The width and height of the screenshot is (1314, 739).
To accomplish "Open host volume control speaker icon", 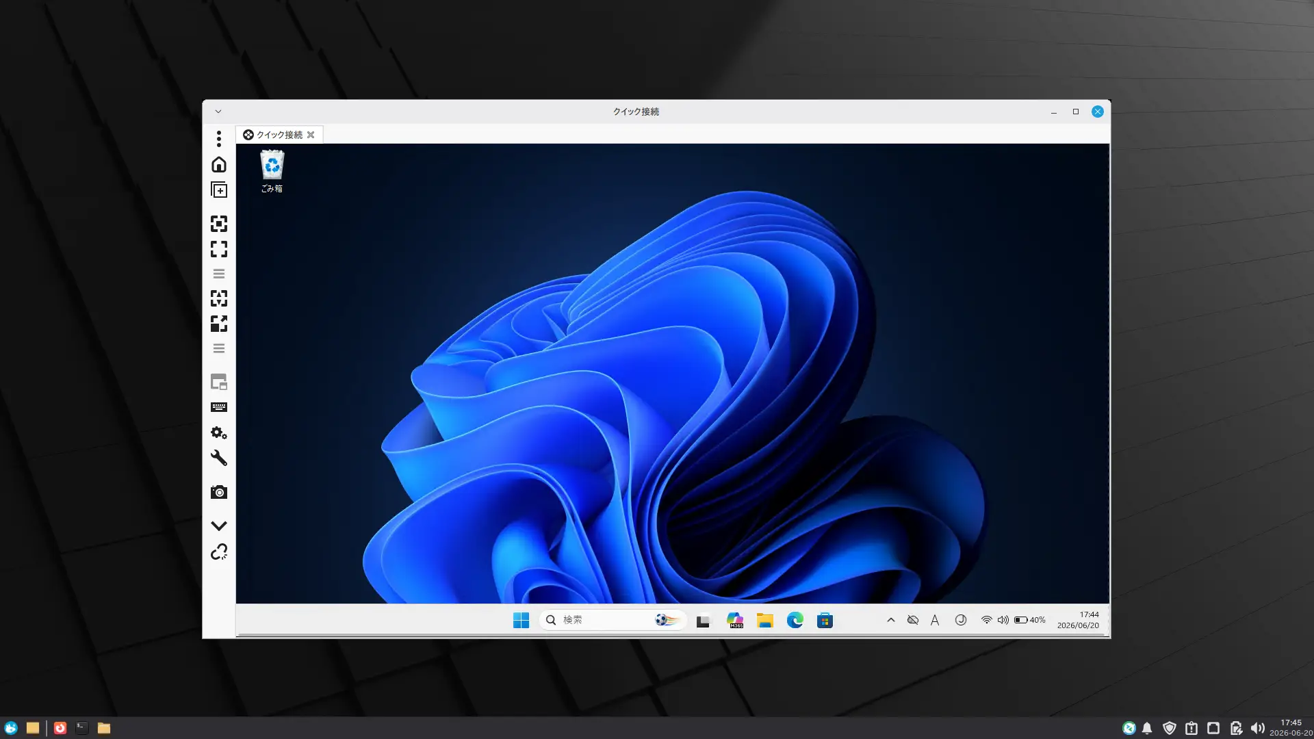I will [1258, 728].
